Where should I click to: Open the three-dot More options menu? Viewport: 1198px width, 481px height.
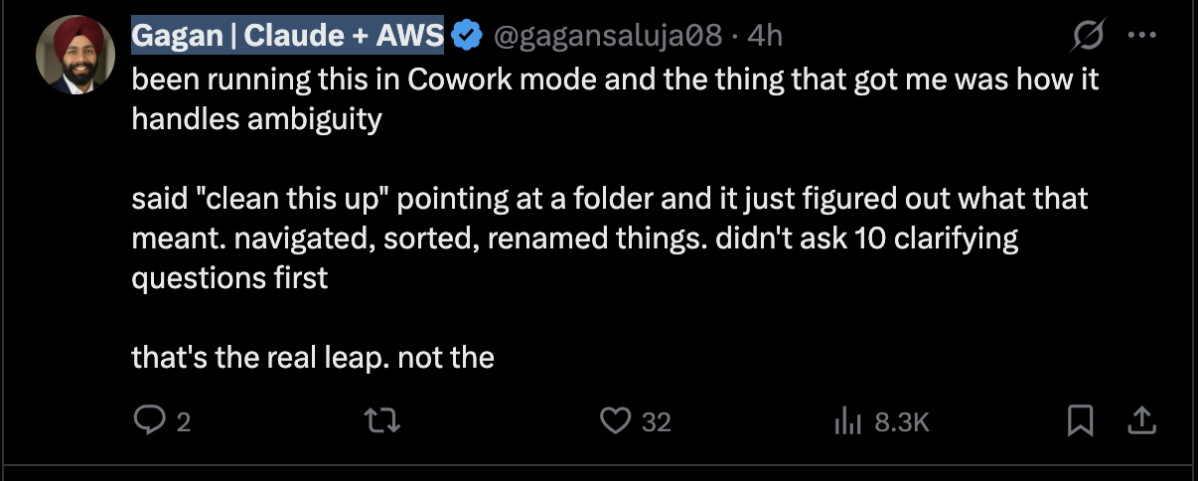point(1138,36)
